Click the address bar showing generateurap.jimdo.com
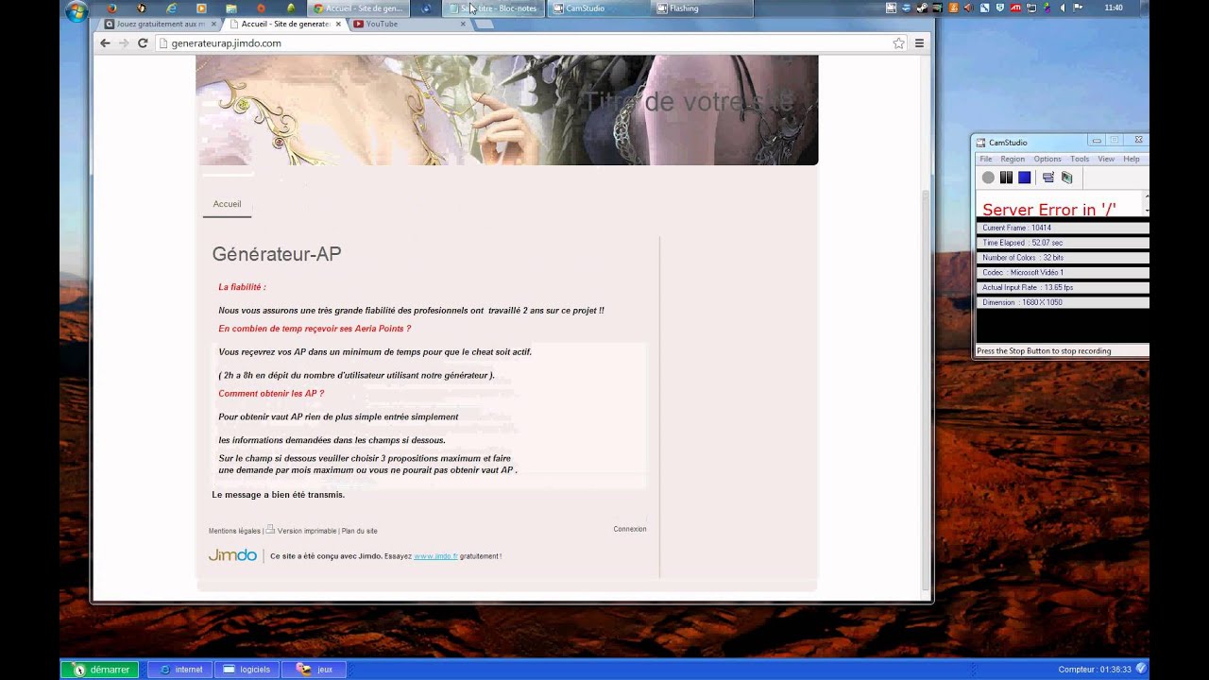 click(x=532, y=43)
